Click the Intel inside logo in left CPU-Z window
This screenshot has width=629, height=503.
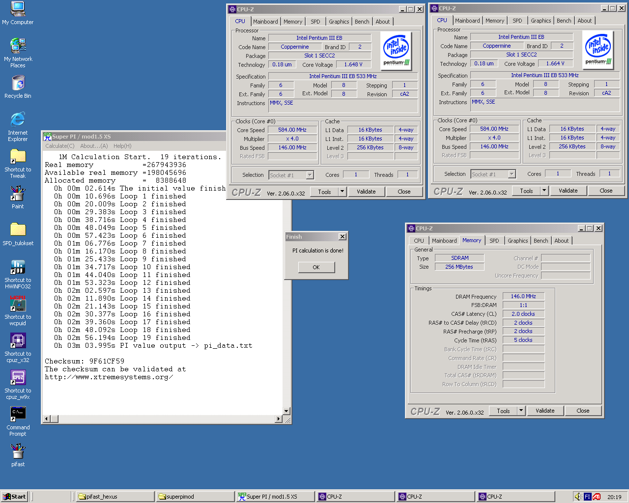(396, 51)
